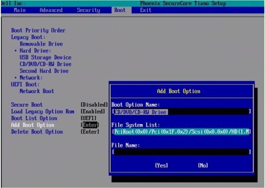Click the File Name: label
265x188 pixels.
[x=126, y=145]
